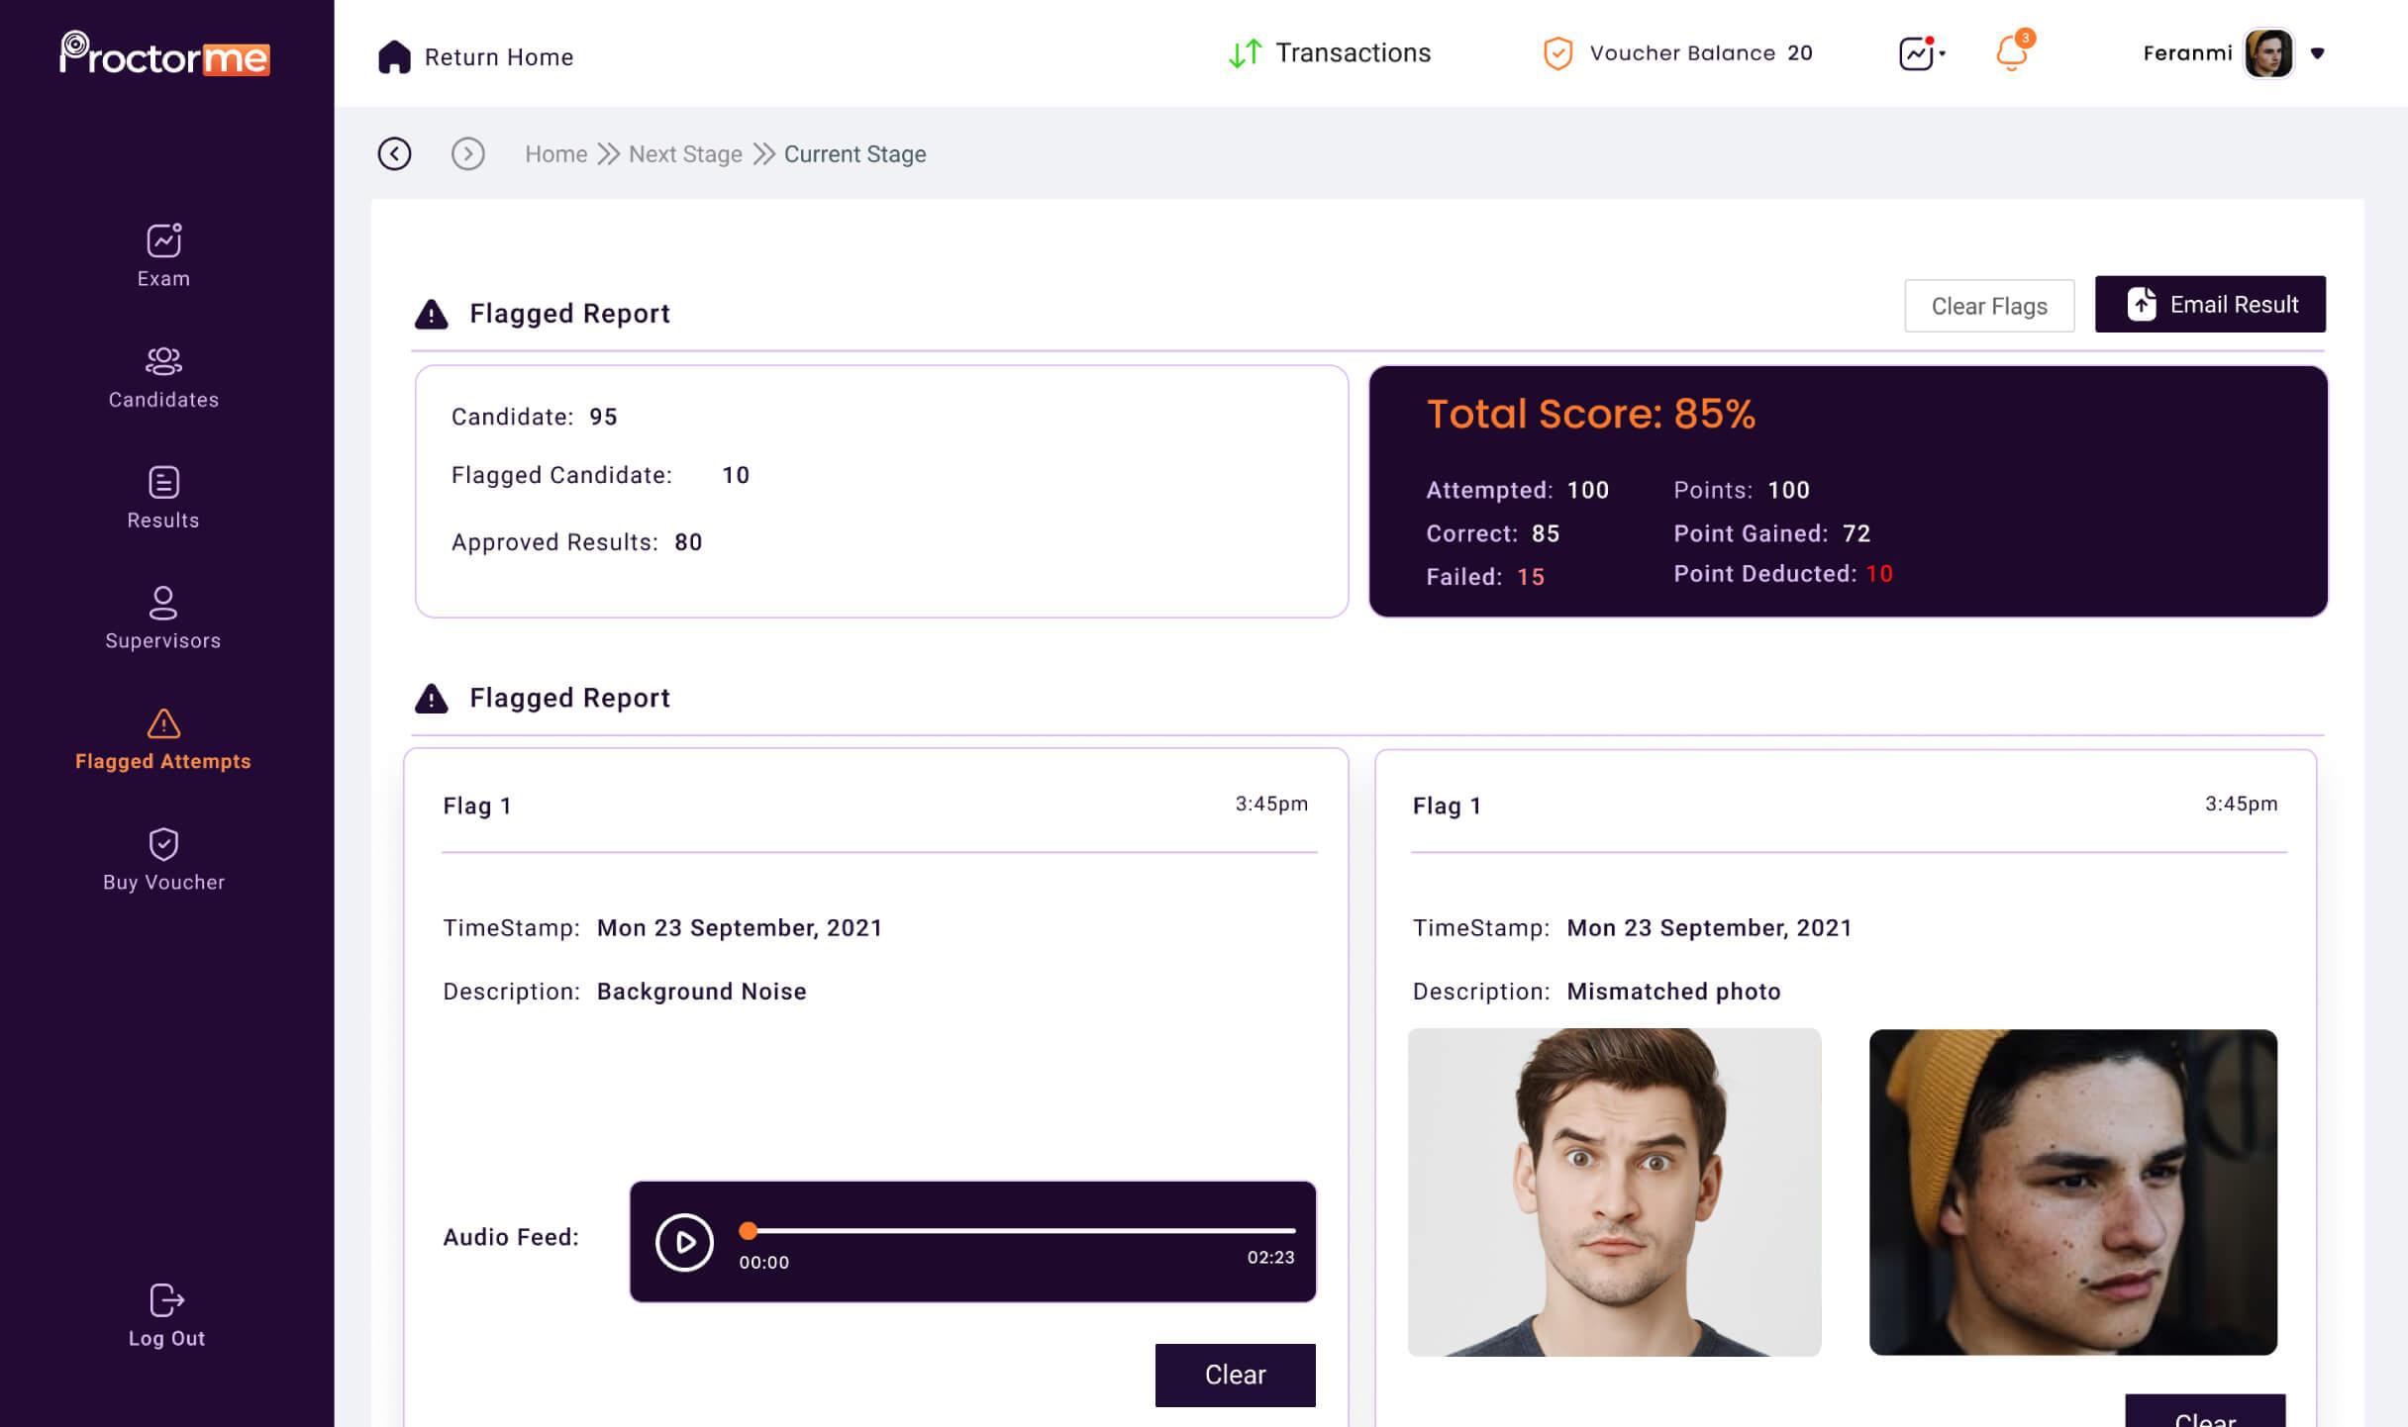This screenshot has width=2408, height=1427.
Task: Open the Candidates menu label
Action: coord(163,400)
